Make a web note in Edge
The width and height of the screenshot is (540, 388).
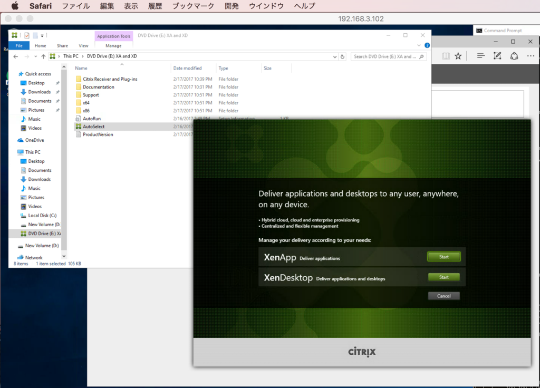click(497, 56)
